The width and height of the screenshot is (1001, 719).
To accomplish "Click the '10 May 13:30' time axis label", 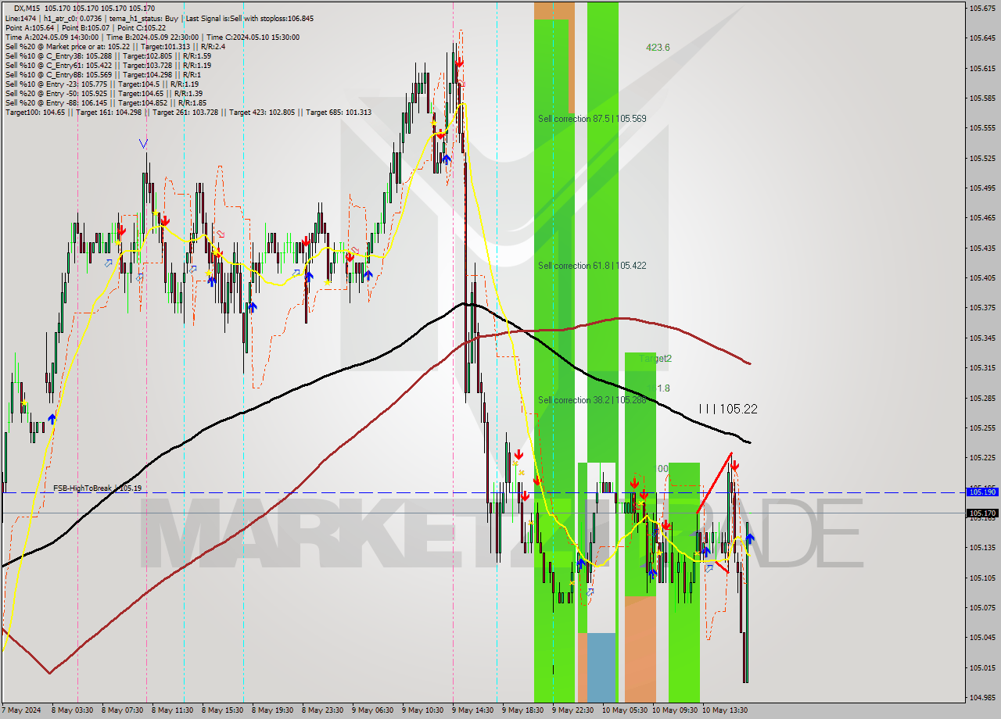I will coord(725,710).
